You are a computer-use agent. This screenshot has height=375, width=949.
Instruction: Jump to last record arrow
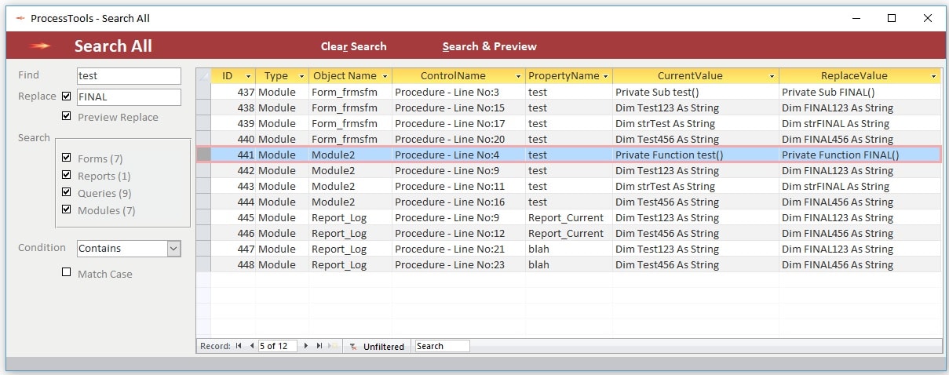[x=319, y=346]
